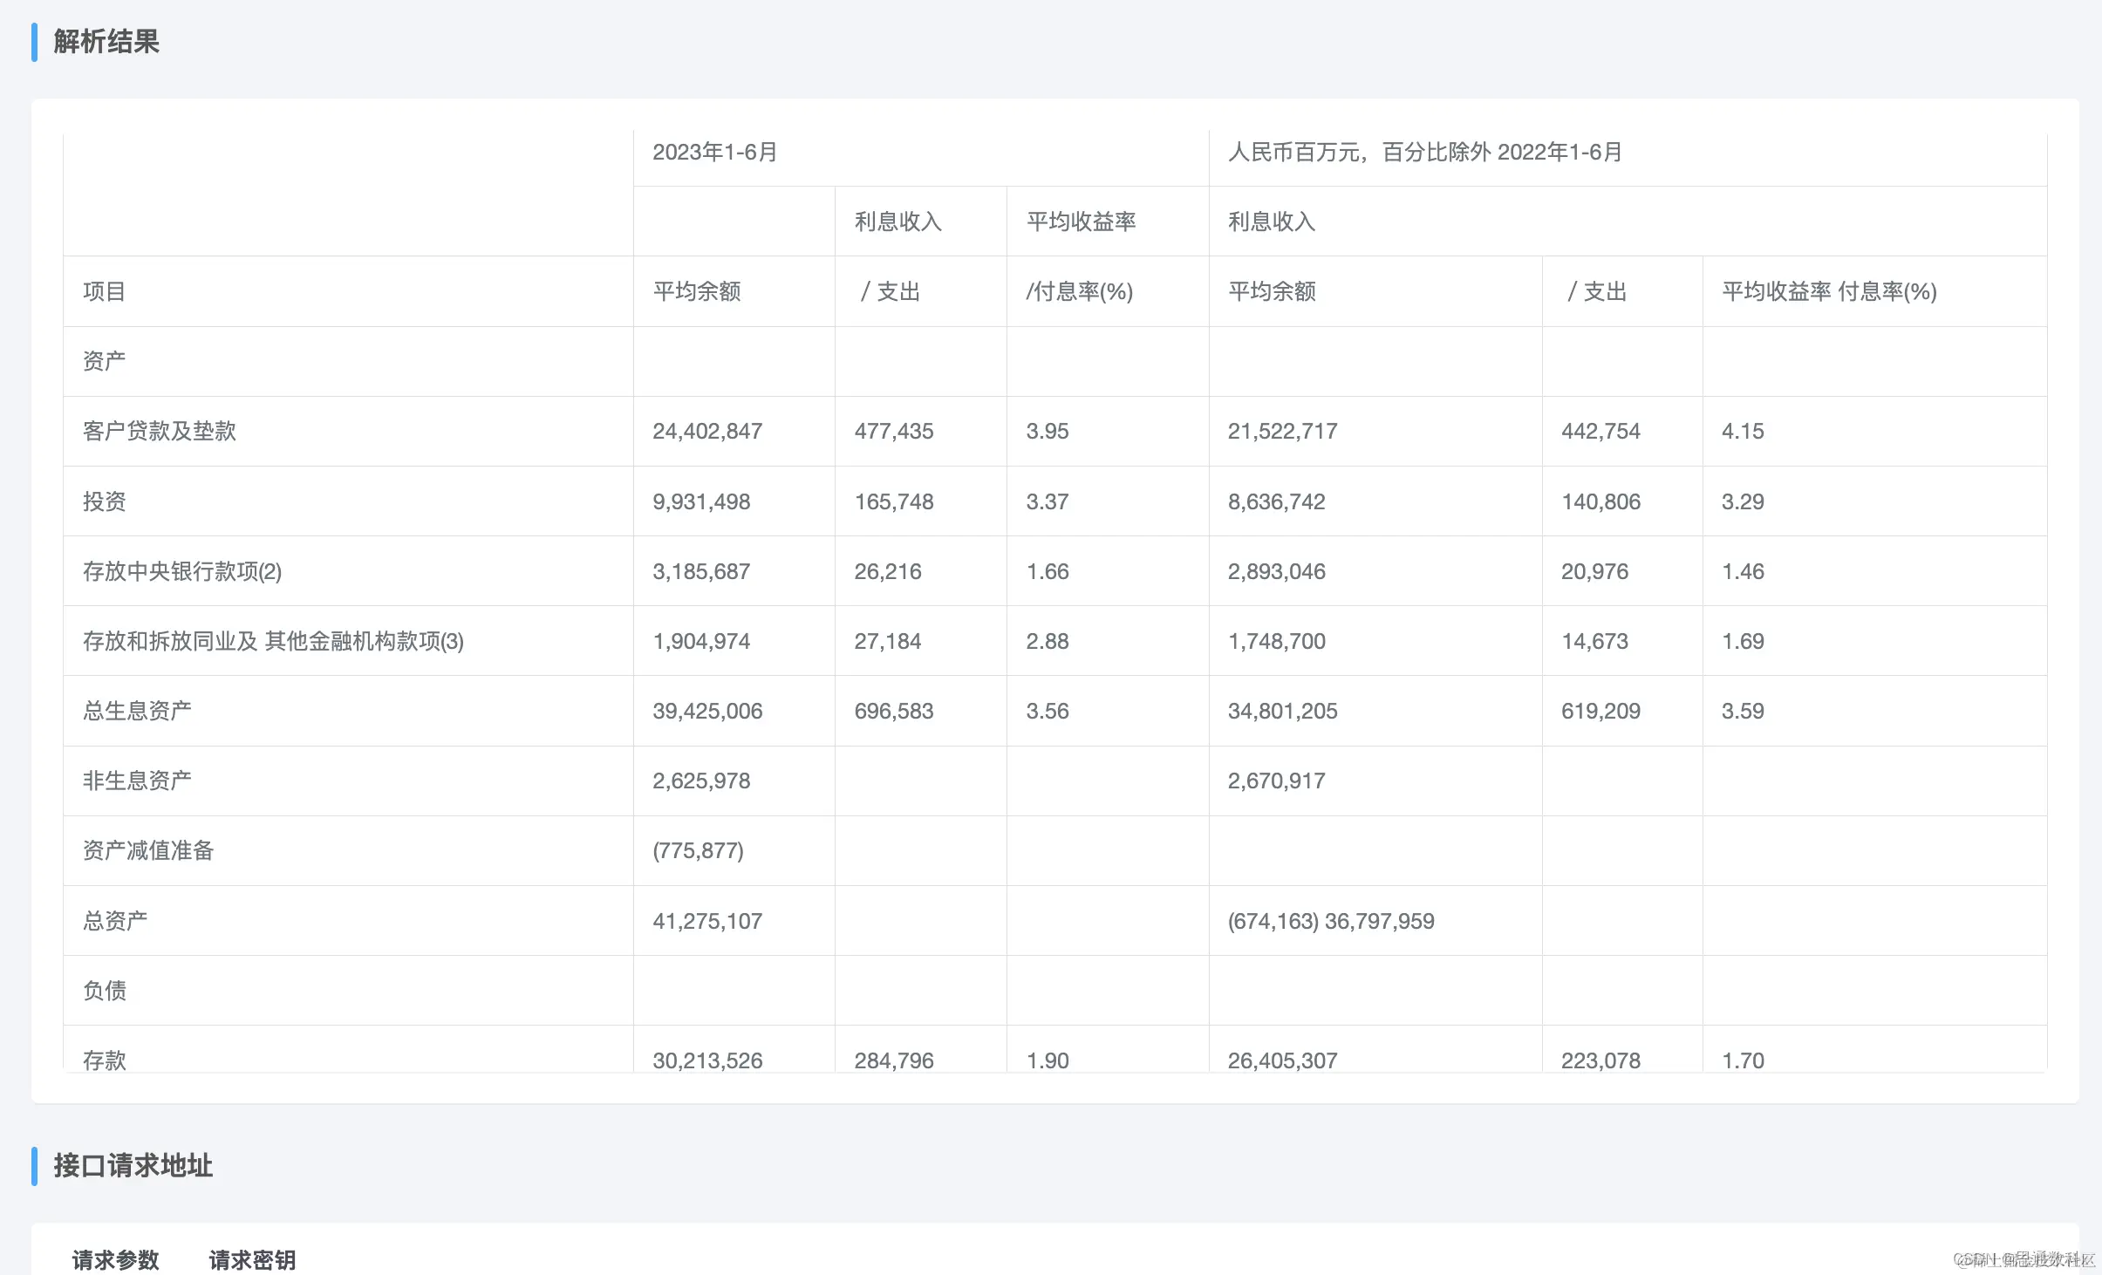Click the 解析结果 section heading
The height and width of the screenshot is (1275, 2102).
106,42
